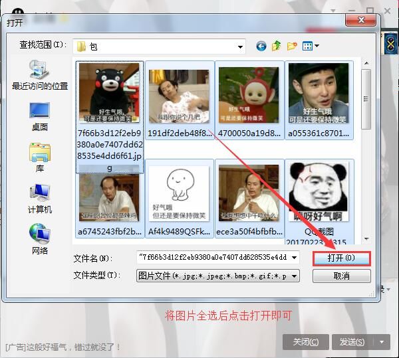This screenshot has height=358, width=399.
Task: Go up one folder level
Action: pos(277,46)
